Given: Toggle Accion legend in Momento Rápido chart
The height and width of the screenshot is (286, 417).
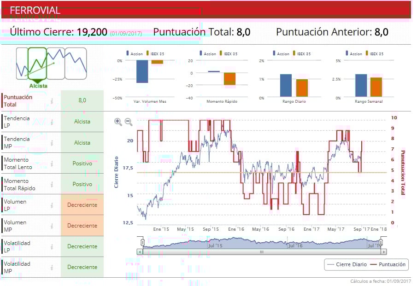Looking at the screenshot, I should tap(208, 53).
